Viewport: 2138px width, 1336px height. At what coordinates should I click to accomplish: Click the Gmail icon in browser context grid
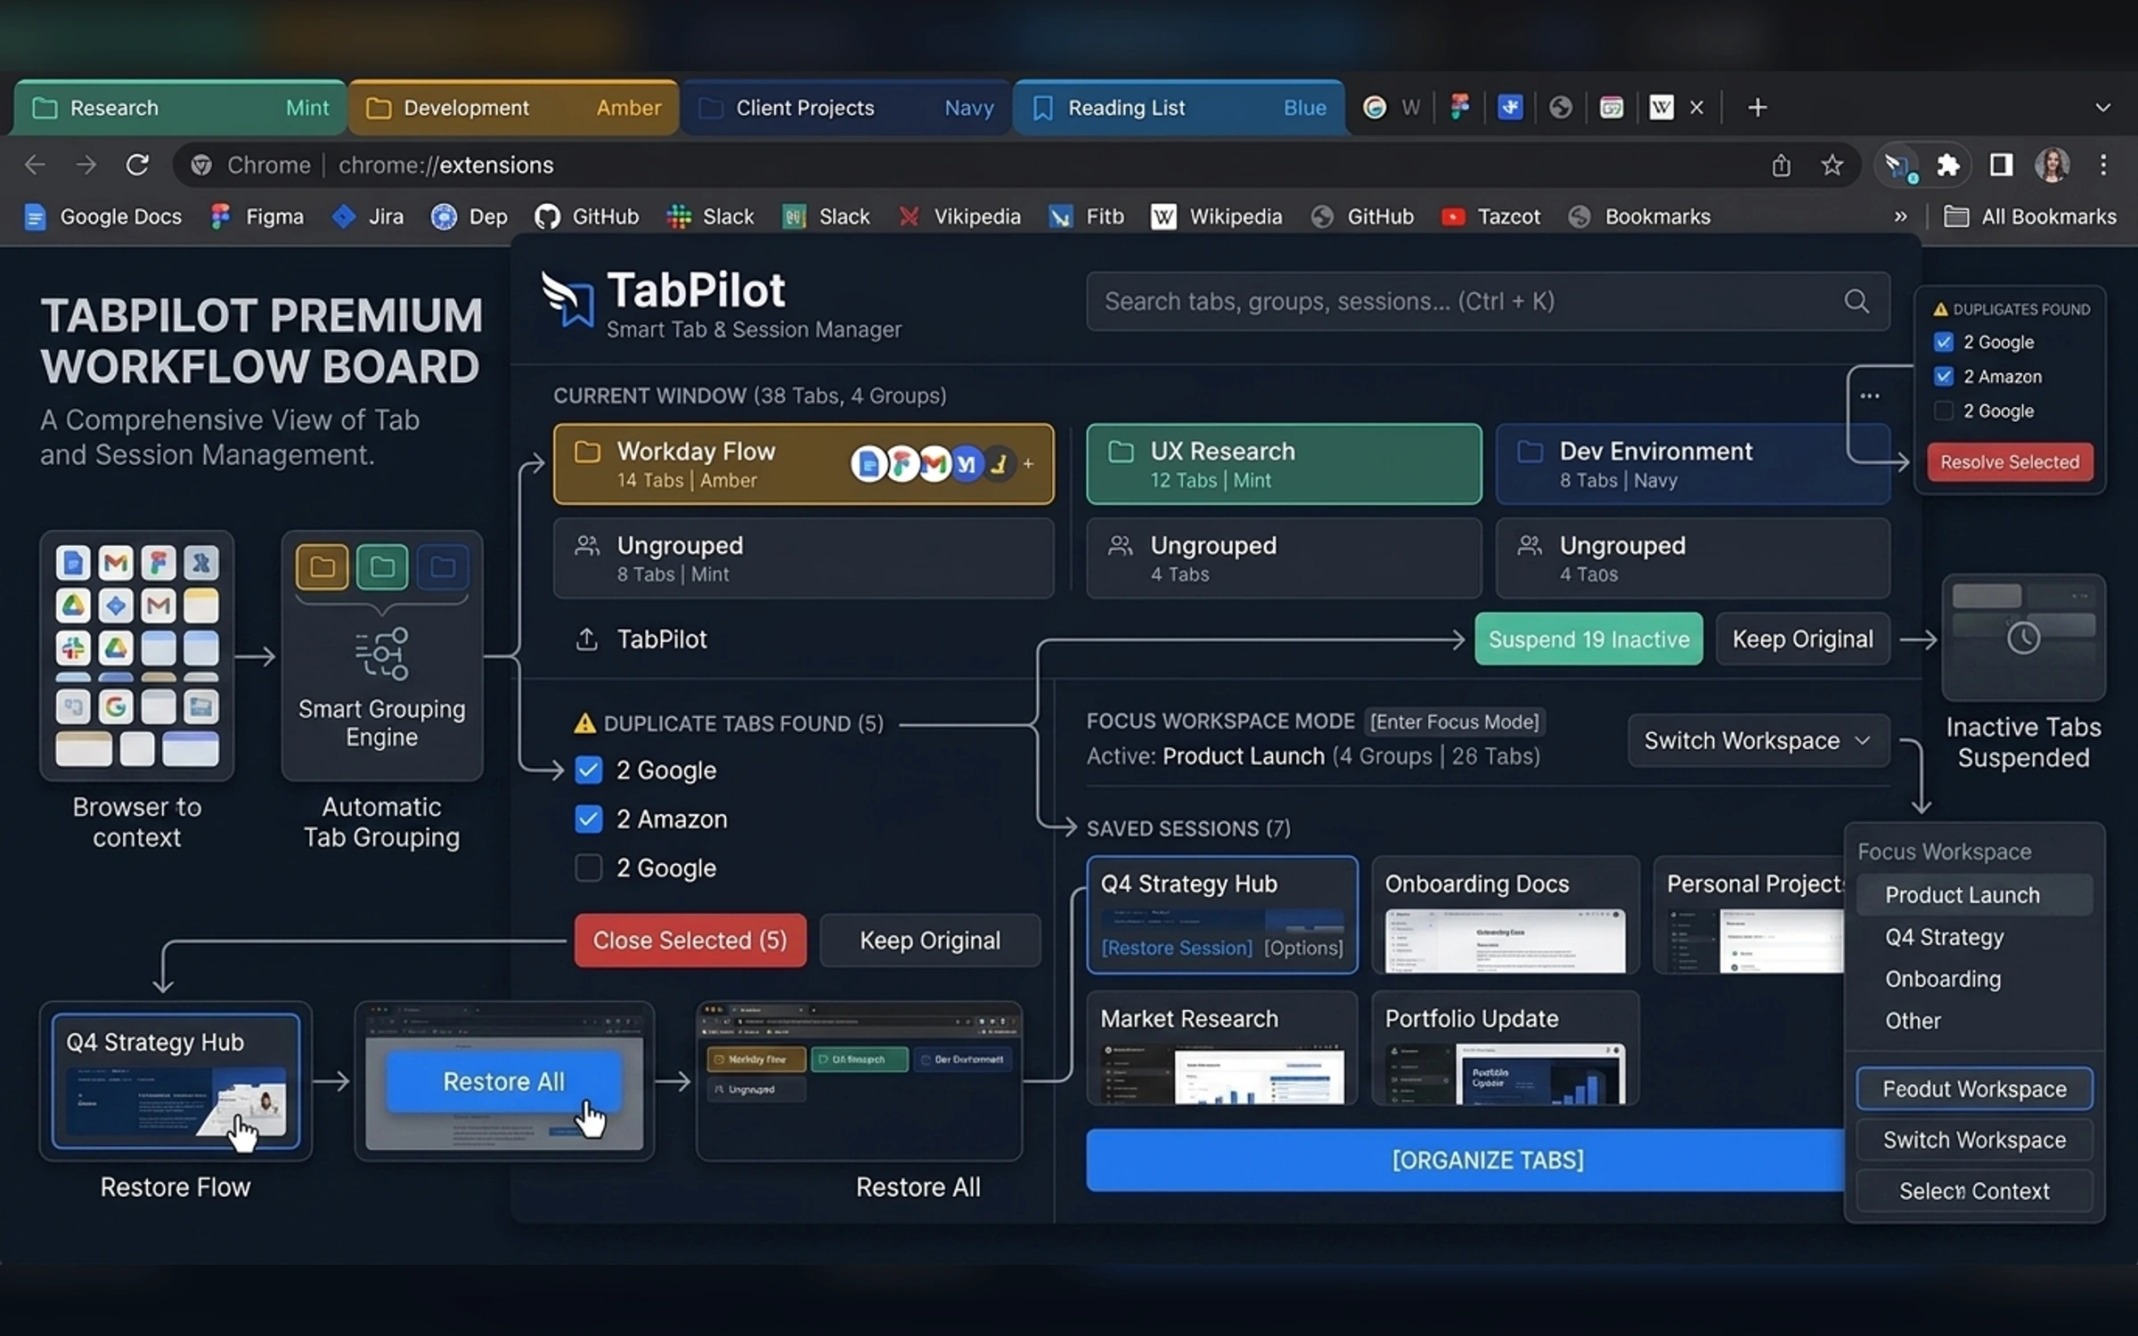click(x=116, y=563)
